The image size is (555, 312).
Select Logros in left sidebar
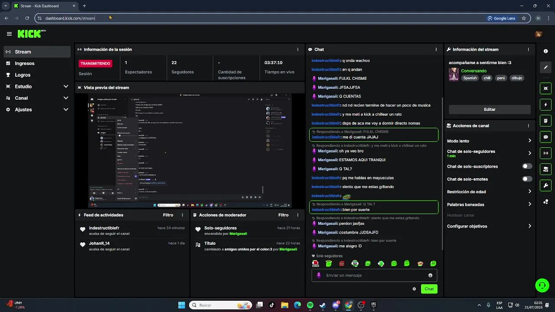[x=37, y=75]
